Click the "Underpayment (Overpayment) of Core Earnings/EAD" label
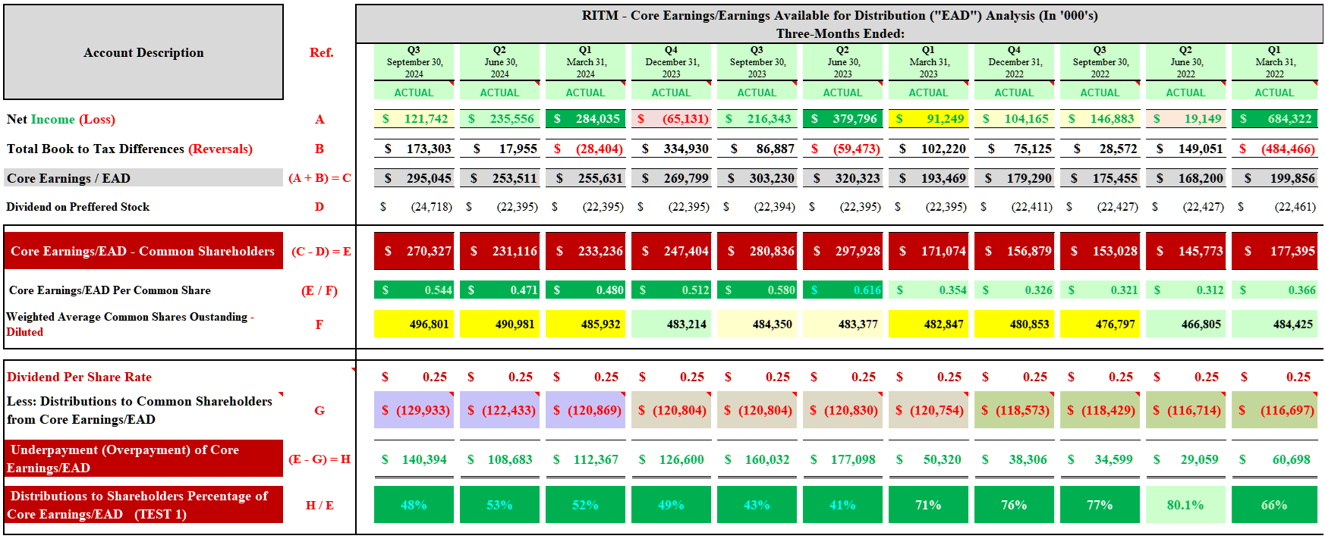Viewport: 1325px width, 542px height. coord(143,459)
